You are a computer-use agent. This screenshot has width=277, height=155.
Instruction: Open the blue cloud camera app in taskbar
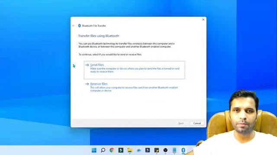coord(139,150)
